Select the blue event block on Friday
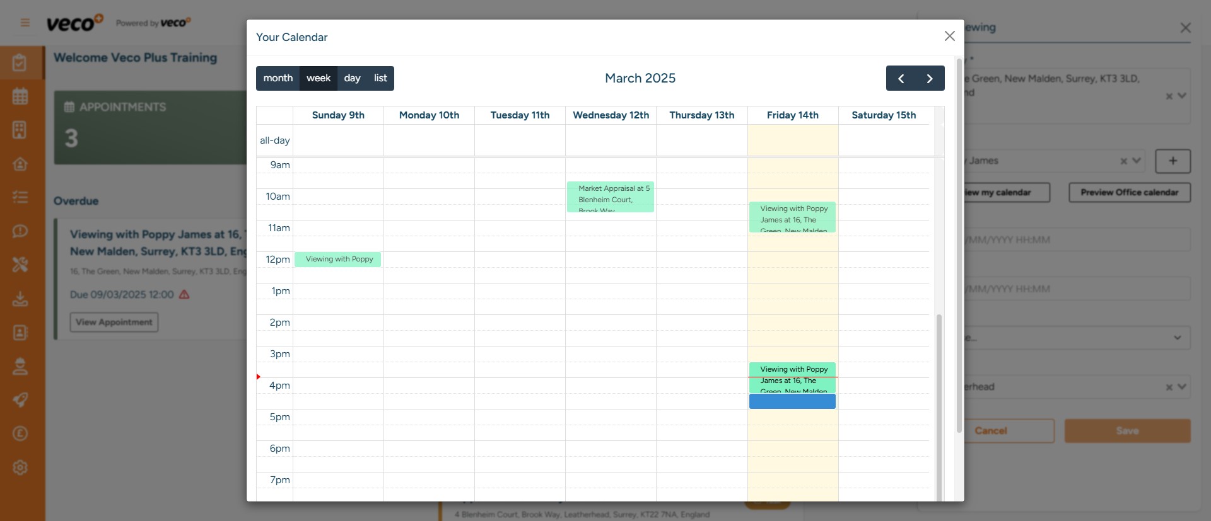This screenshot has width=1211, height=521. click(792, 401)
